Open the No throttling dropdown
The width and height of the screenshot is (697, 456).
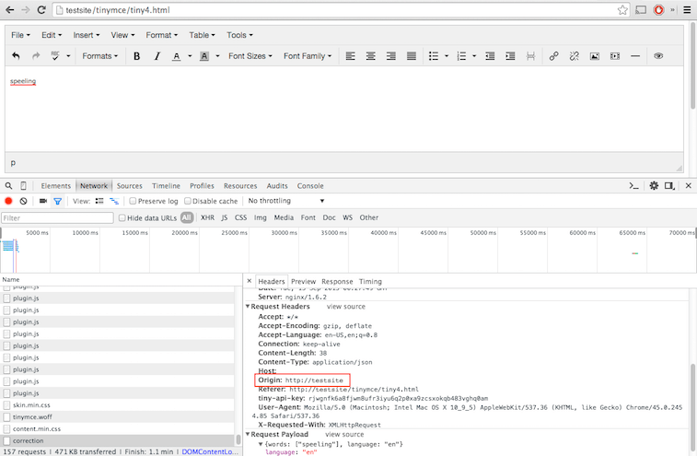point(285,201)
